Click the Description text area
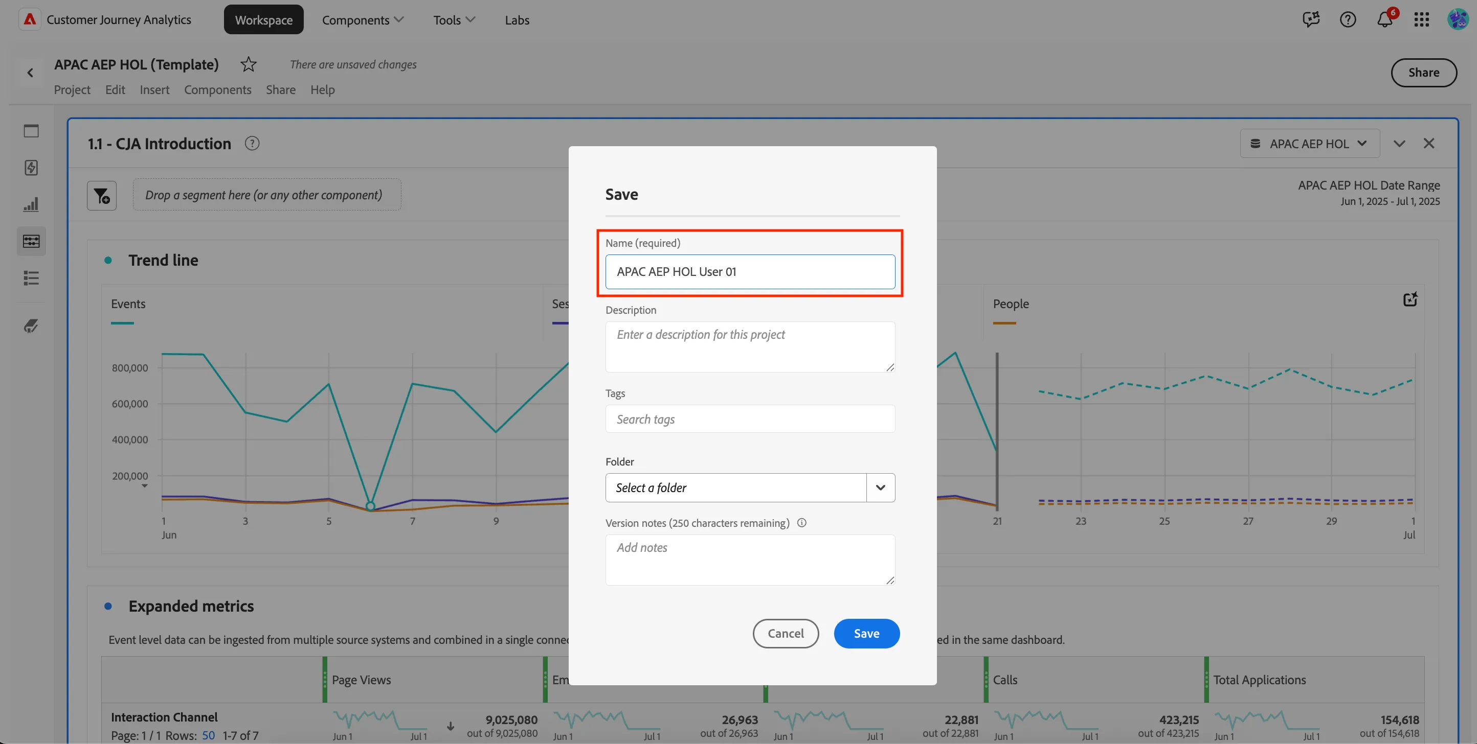Screen dimensions: 1477x744 (750, 346)
